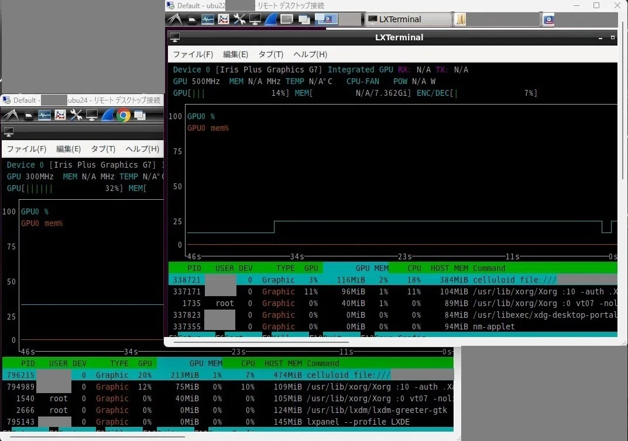Screen dimensions: 628x441
Task: Click the line-chart app icon in ubu24 panel
Action: 60,115
